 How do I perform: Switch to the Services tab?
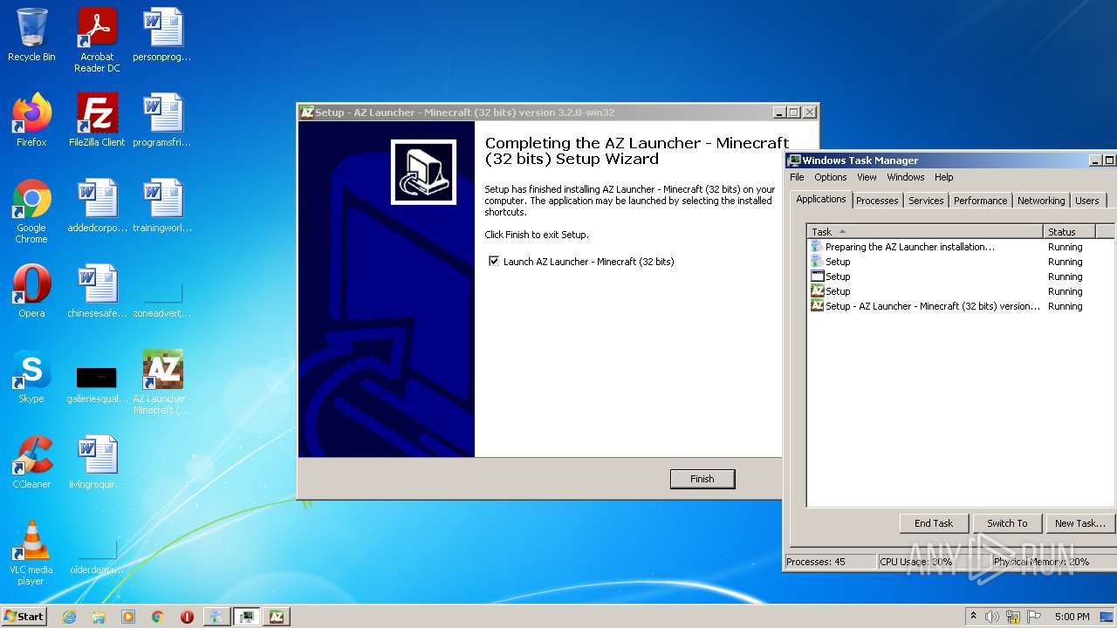(x=926, y=201)
